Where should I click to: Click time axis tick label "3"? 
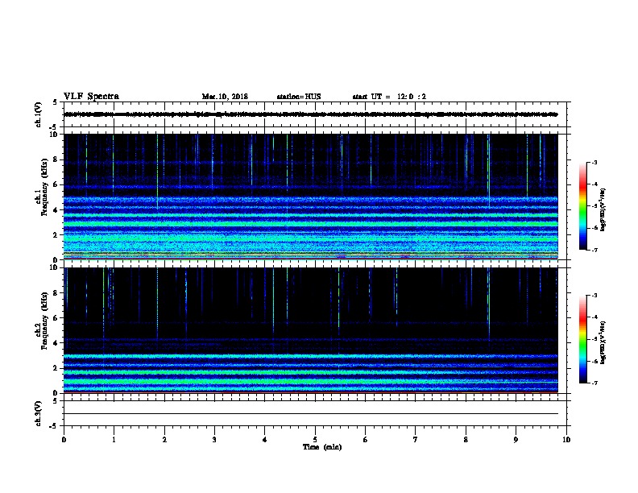click(214, 440)
